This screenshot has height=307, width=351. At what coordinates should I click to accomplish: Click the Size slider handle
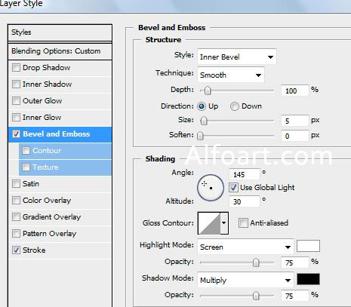pyautogui.click(x=204, y=121)
